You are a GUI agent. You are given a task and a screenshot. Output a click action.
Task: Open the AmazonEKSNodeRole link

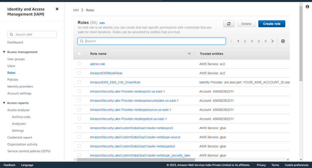[x=106, y=73]
